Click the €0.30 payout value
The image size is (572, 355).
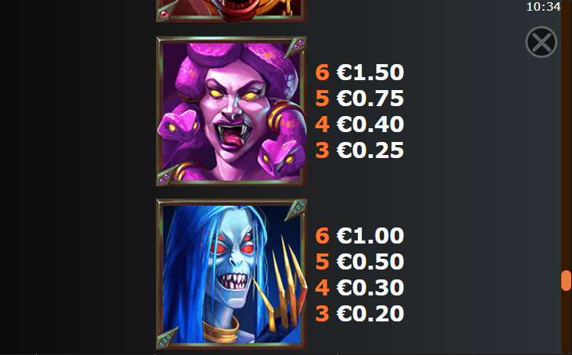pos(370,287)
